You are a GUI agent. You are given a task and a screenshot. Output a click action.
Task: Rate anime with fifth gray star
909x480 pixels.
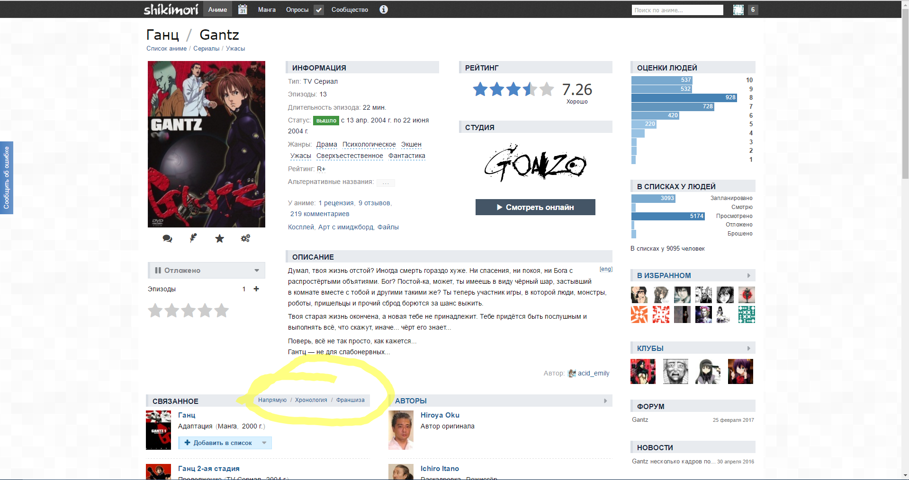(221, 311)
